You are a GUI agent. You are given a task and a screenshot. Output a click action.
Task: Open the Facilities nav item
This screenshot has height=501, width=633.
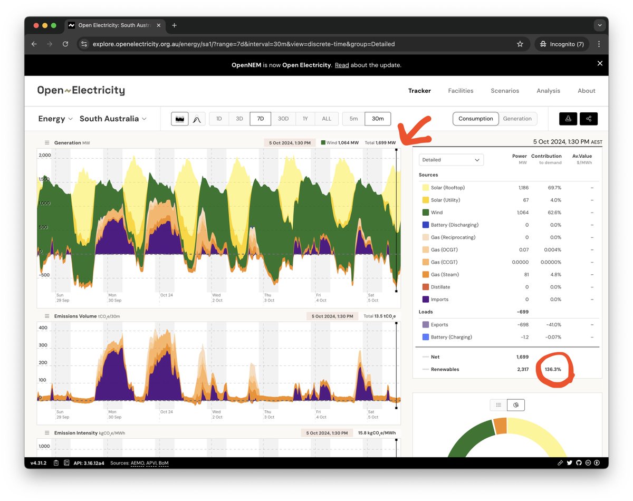pyautogui.click(x=461, y=91)
